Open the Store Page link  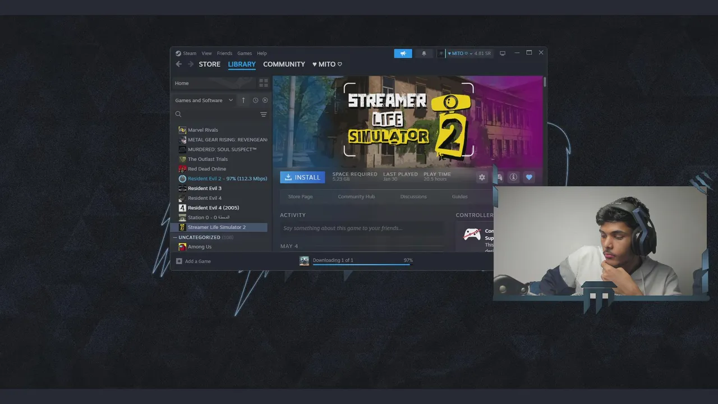(300, 197)
